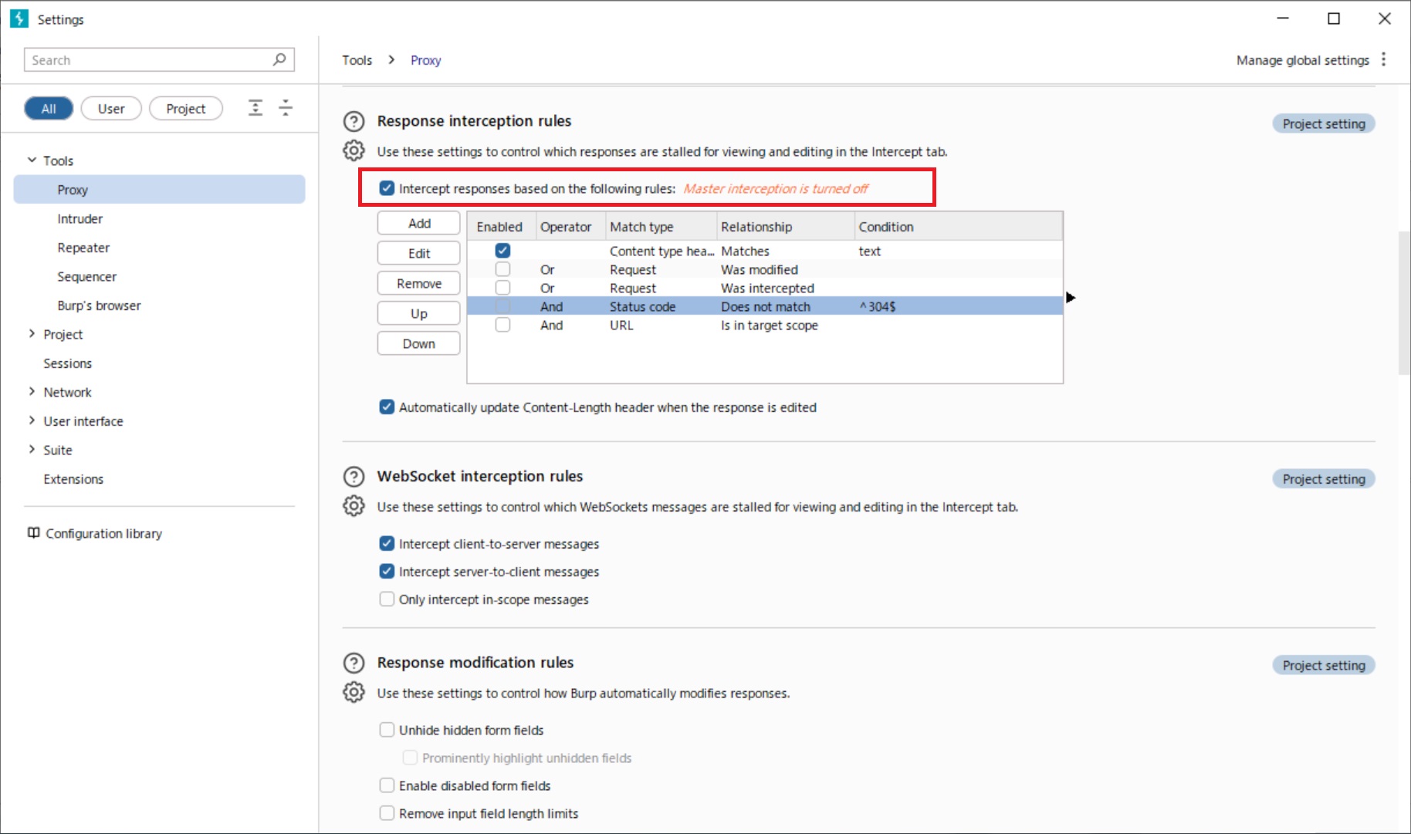Collapse the Tools tree section
Viewport: 1411px width, 834px height.
coord(32,160)
